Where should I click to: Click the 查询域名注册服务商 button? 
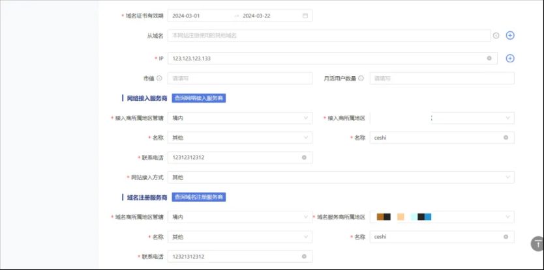[199, 197]
